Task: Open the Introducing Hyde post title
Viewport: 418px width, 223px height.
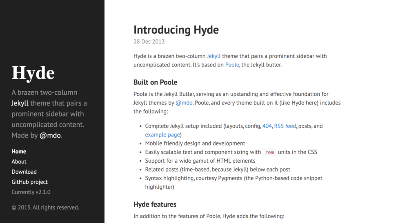Action: click(176, 30)
